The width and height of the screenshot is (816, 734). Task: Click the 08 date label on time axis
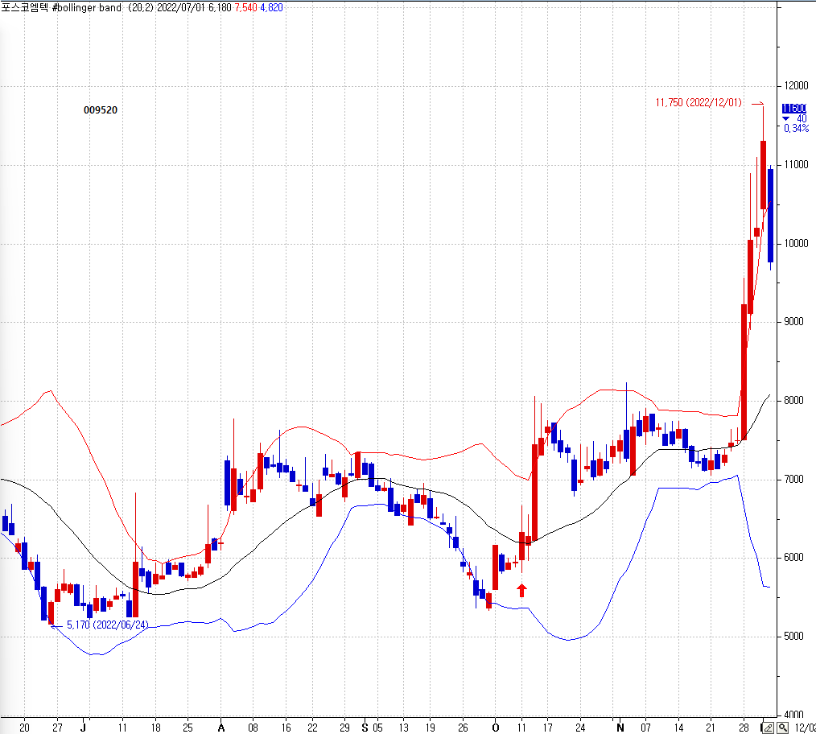(253, 728)
